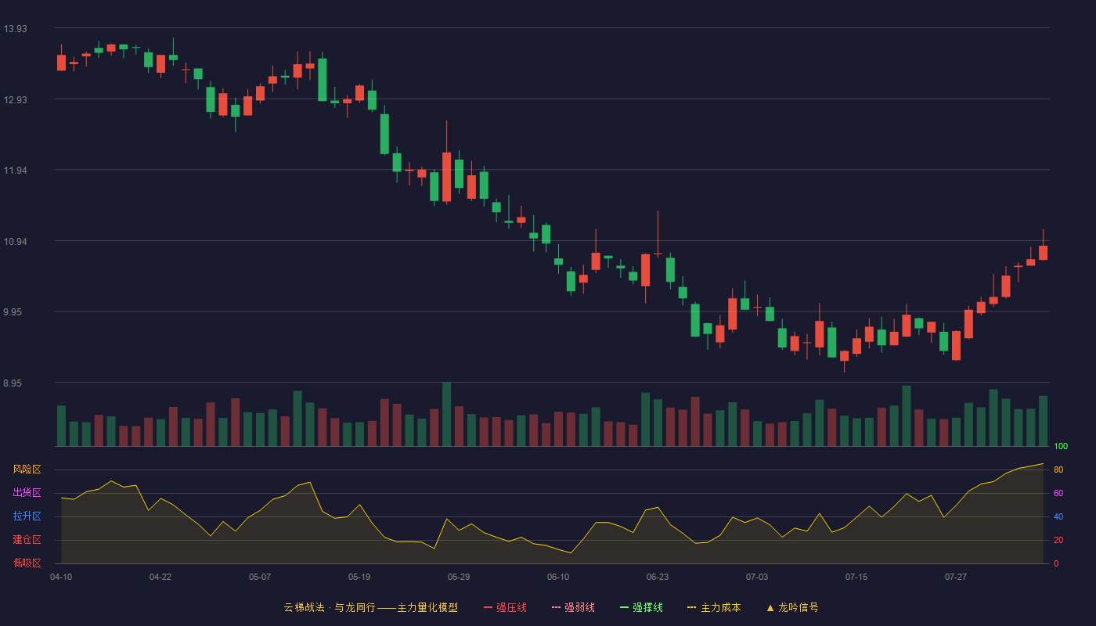Select the 12.93 price axis label
1096x626 pixels.
(x=15, y=100)
